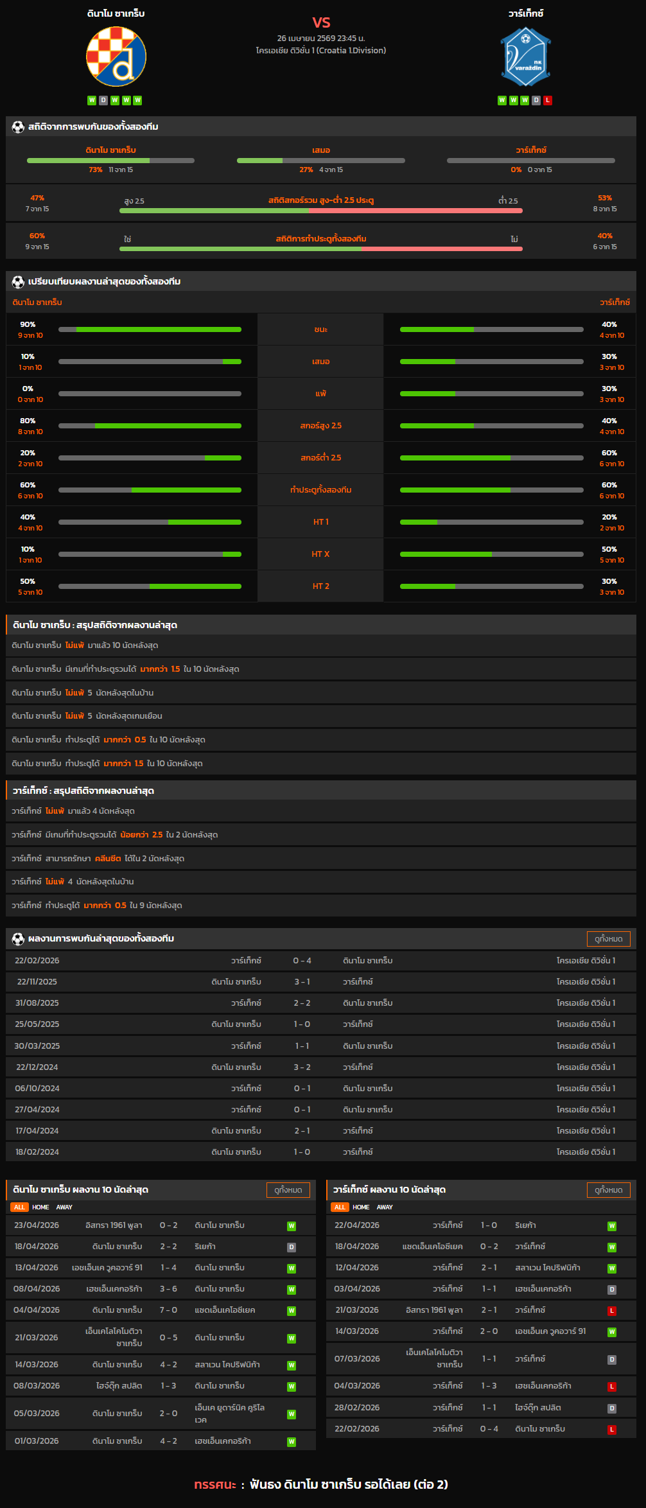This screenshot has height=1508, width=646.
Task: Click the grey D badge under Dinamo Zagreb logo
Action: pyautogui.click(x=103, y=100)
